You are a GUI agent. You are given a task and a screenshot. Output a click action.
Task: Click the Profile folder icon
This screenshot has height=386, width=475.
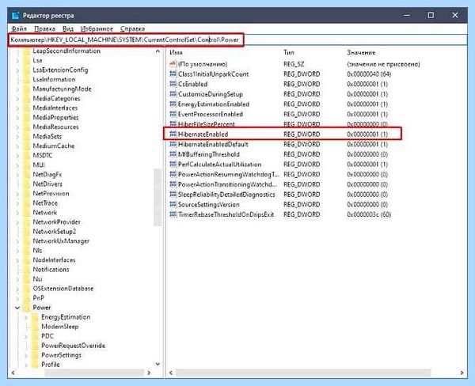(x=35, y=365)
